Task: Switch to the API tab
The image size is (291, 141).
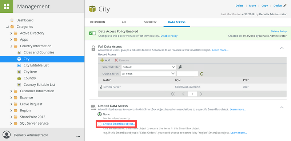Action: [x=124, y=22]
